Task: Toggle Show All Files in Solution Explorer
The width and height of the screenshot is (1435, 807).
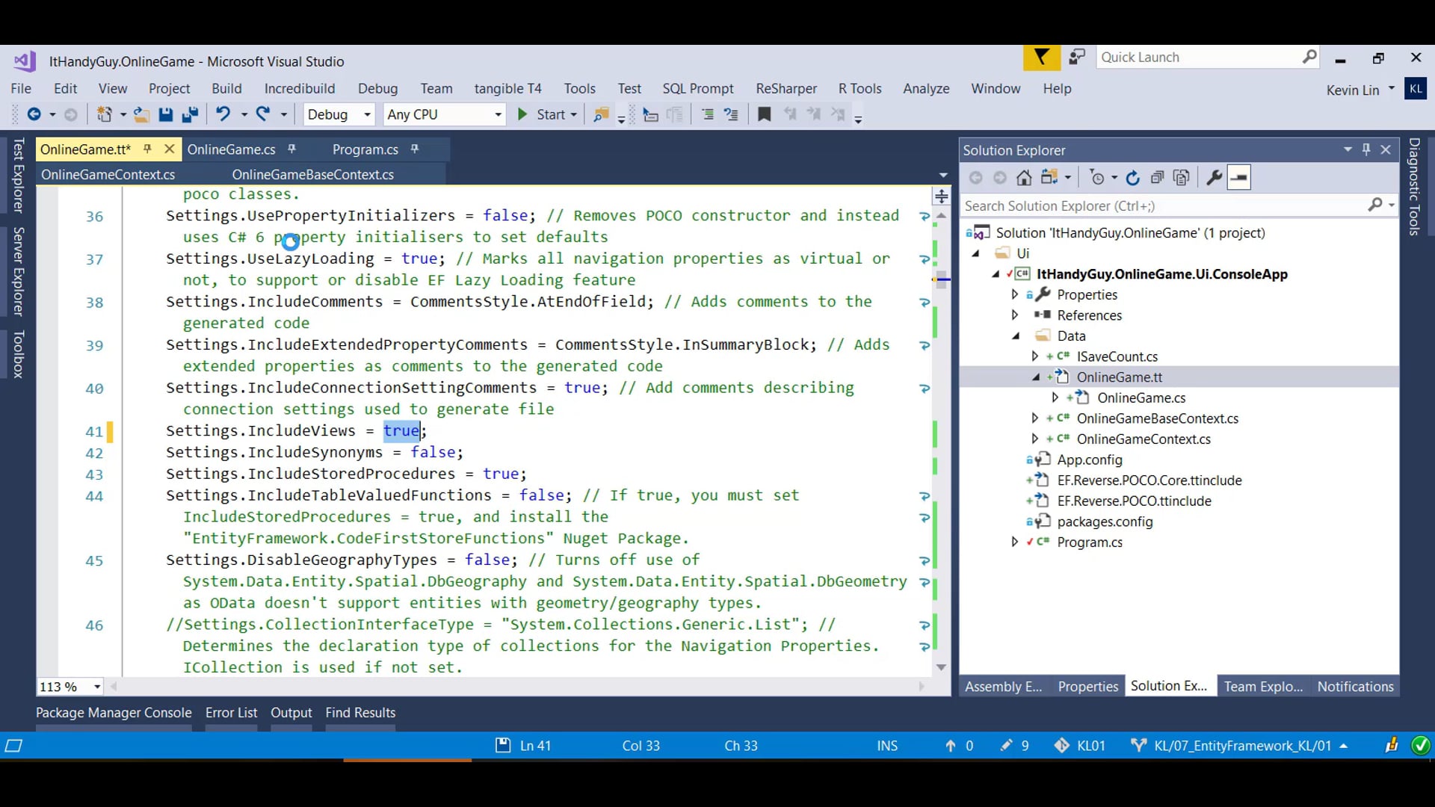Action: (x=1182, y=178)
